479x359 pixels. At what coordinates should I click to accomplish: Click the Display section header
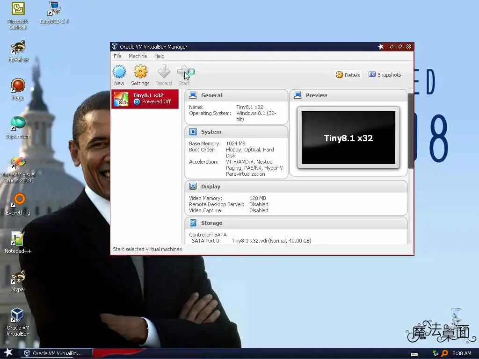click(x=296, y=186)
